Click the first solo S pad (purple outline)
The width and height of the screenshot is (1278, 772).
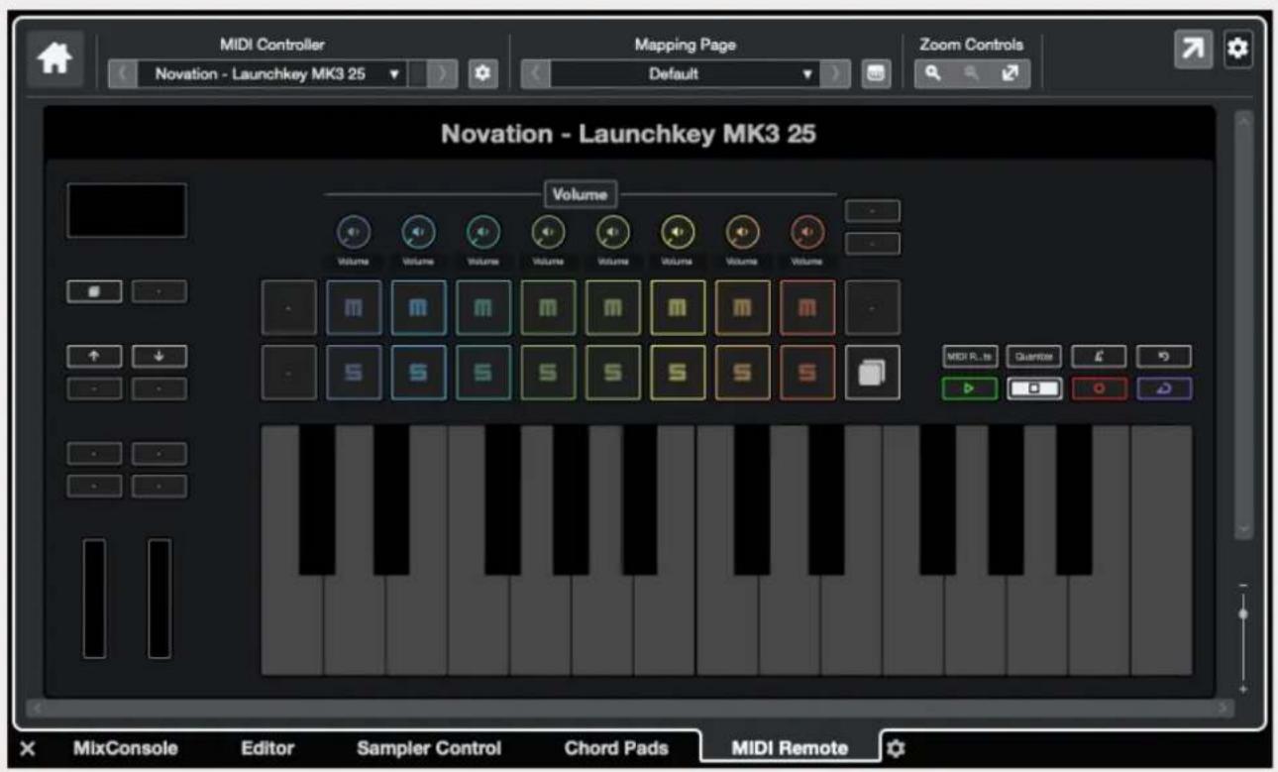click(x=354, y=373)
